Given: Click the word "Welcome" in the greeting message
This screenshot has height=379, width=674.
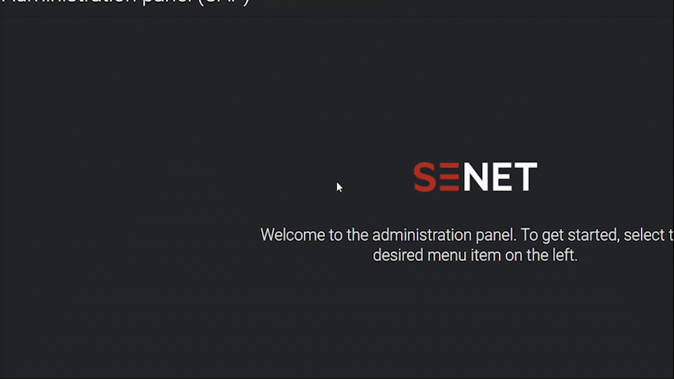Looking at the screenshot, I should tap(293, 235).
